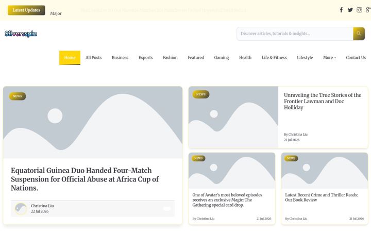This screenshot has height=232, width=371.
Task: Open the Equatorial Guinea Duo suspension headline
Action: [85, 179]
